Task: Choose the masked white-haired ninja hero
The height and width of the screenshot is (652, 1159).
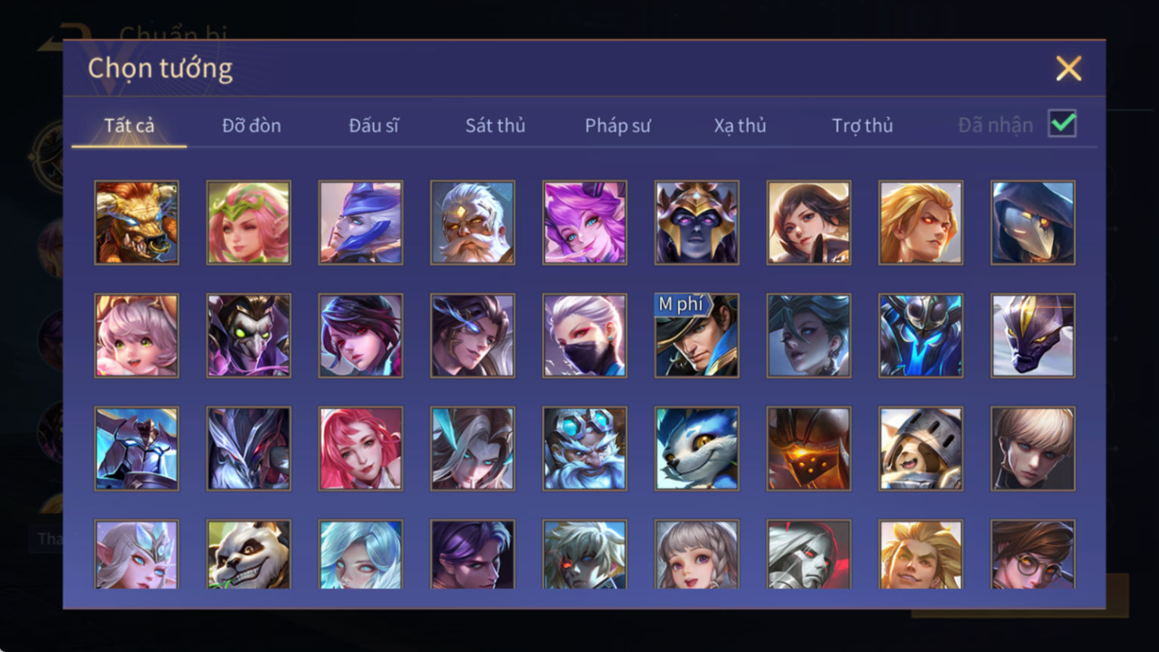Action: coord(584,335)
